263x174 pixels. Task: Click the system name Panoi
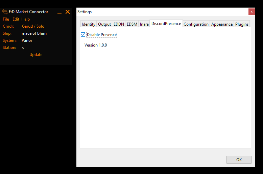(27, 40)
